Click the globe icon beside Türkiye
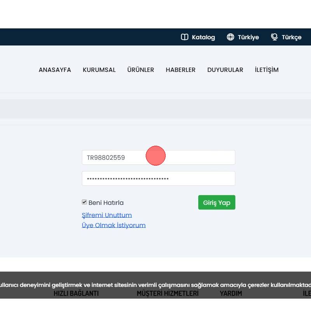The height and width of the screenshot is (311, 311). (231, 37)
